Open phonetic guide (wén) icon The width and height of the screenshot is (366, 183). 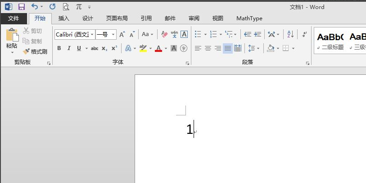174,34
